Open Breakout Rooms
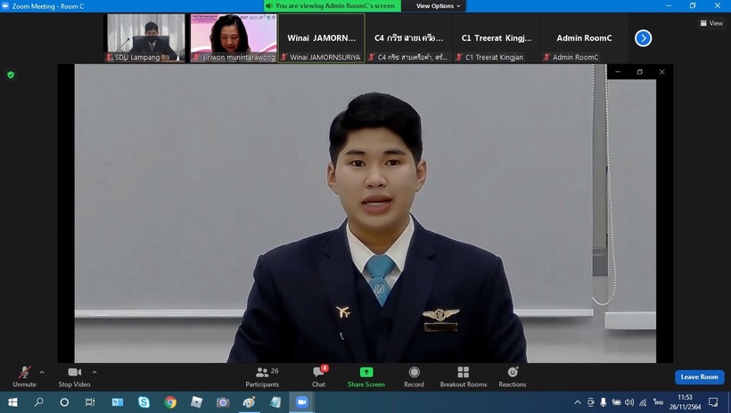Image resolution: width=731 pixels, height=413 pixels. (463, 376)
